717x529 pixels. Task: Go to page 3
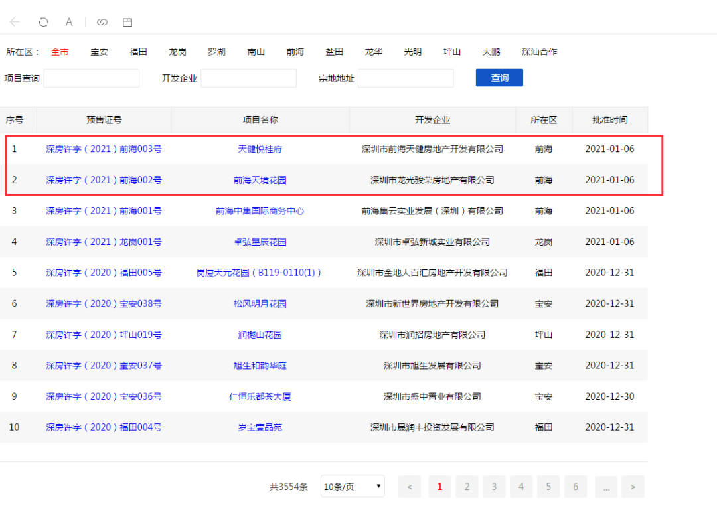pos(494,487)
